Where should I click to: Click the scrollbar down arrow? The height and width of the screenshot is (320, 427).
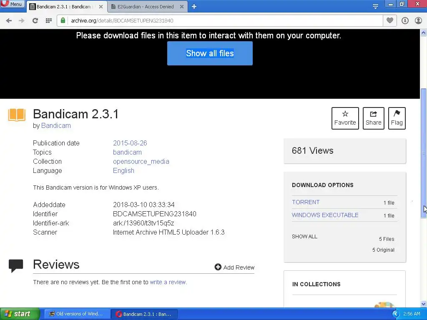point(424,304)
